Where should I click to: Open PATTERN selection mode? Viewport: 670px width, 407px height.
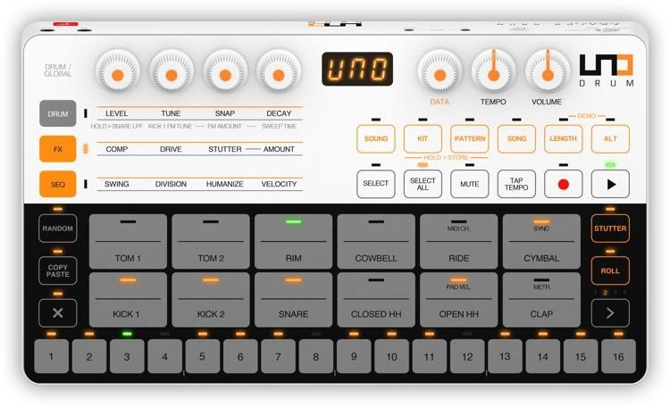tap(470, 139)
